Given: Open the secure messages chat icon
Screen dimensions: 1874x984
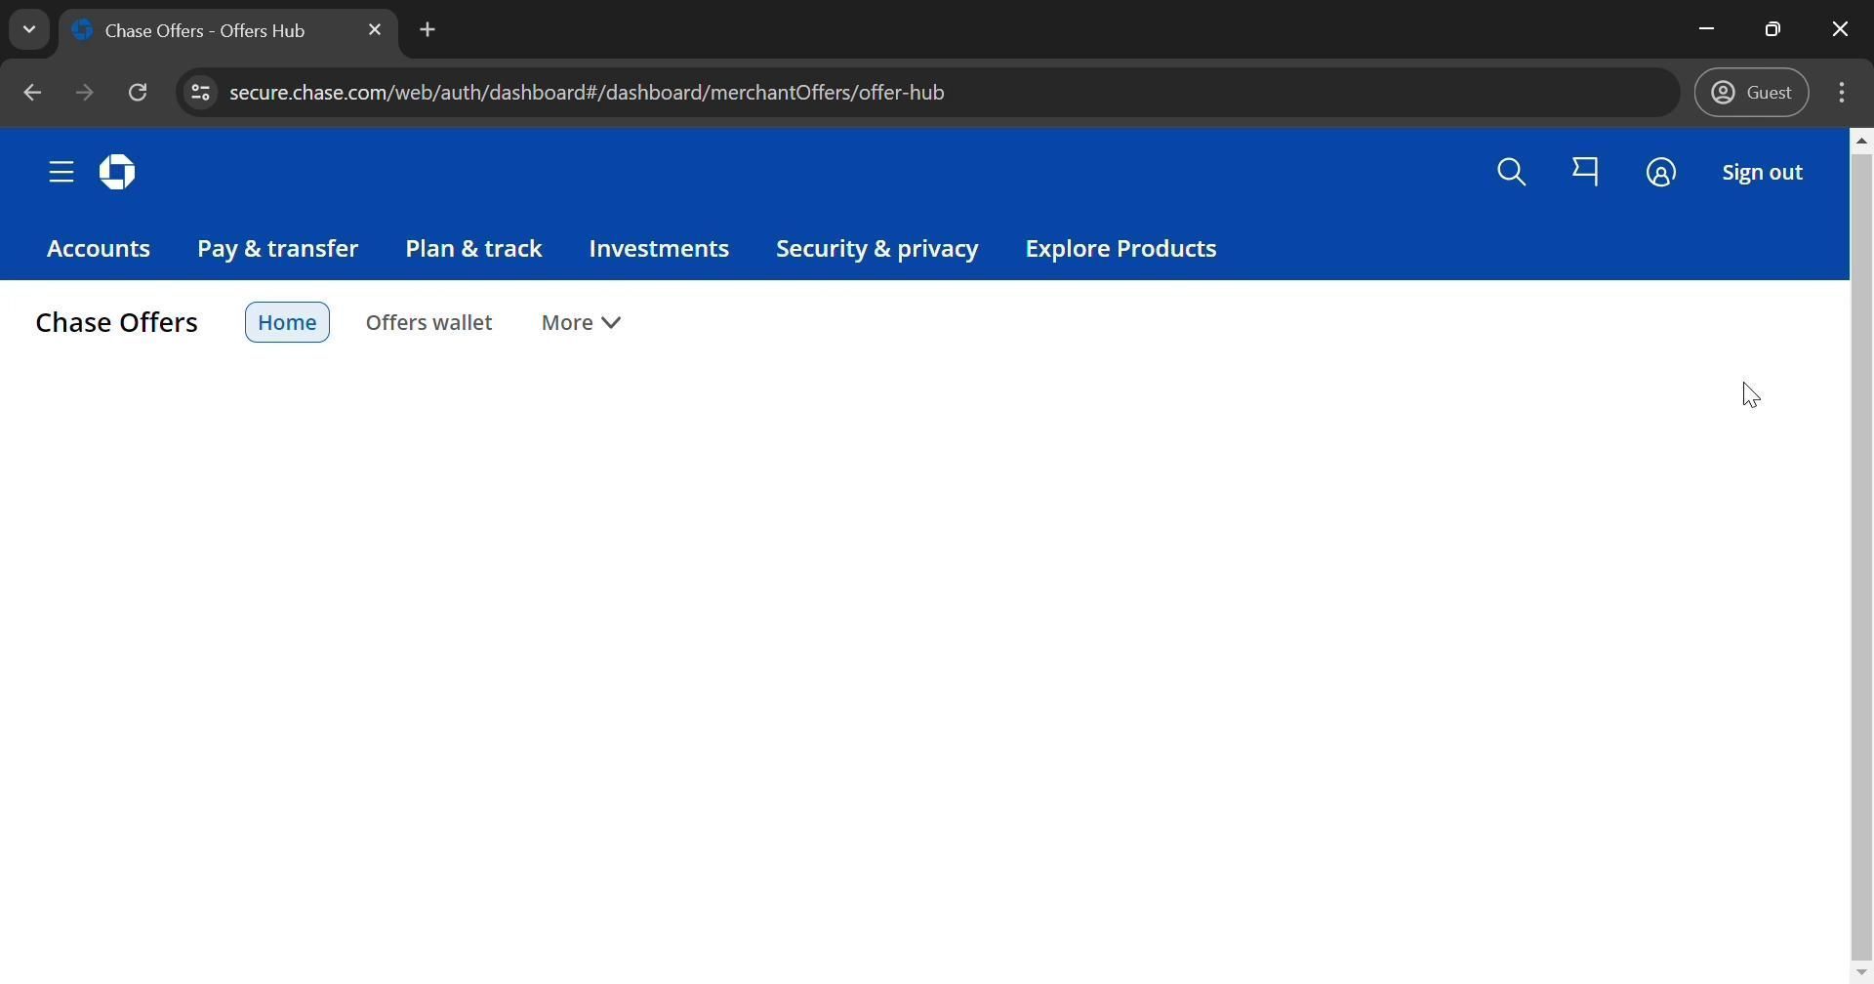Looking at the screenshot, I should tap(1585, 173).
